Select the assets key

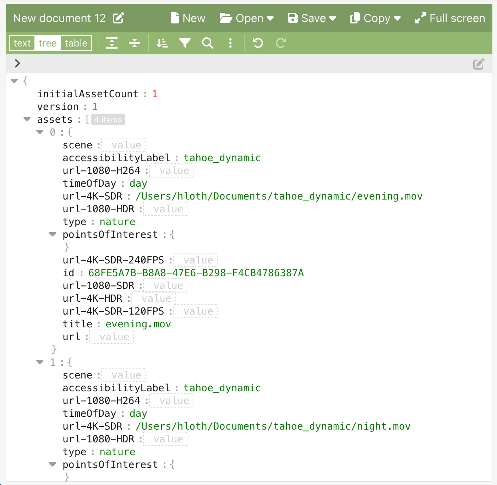(55, 119)
